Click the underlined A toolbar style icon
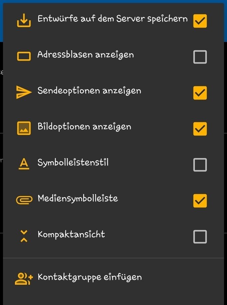 (24, 164)
